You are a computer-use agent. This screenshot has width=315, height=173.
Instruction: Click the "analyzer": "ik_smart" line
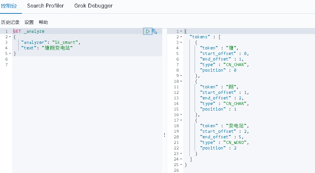(51, 43)
